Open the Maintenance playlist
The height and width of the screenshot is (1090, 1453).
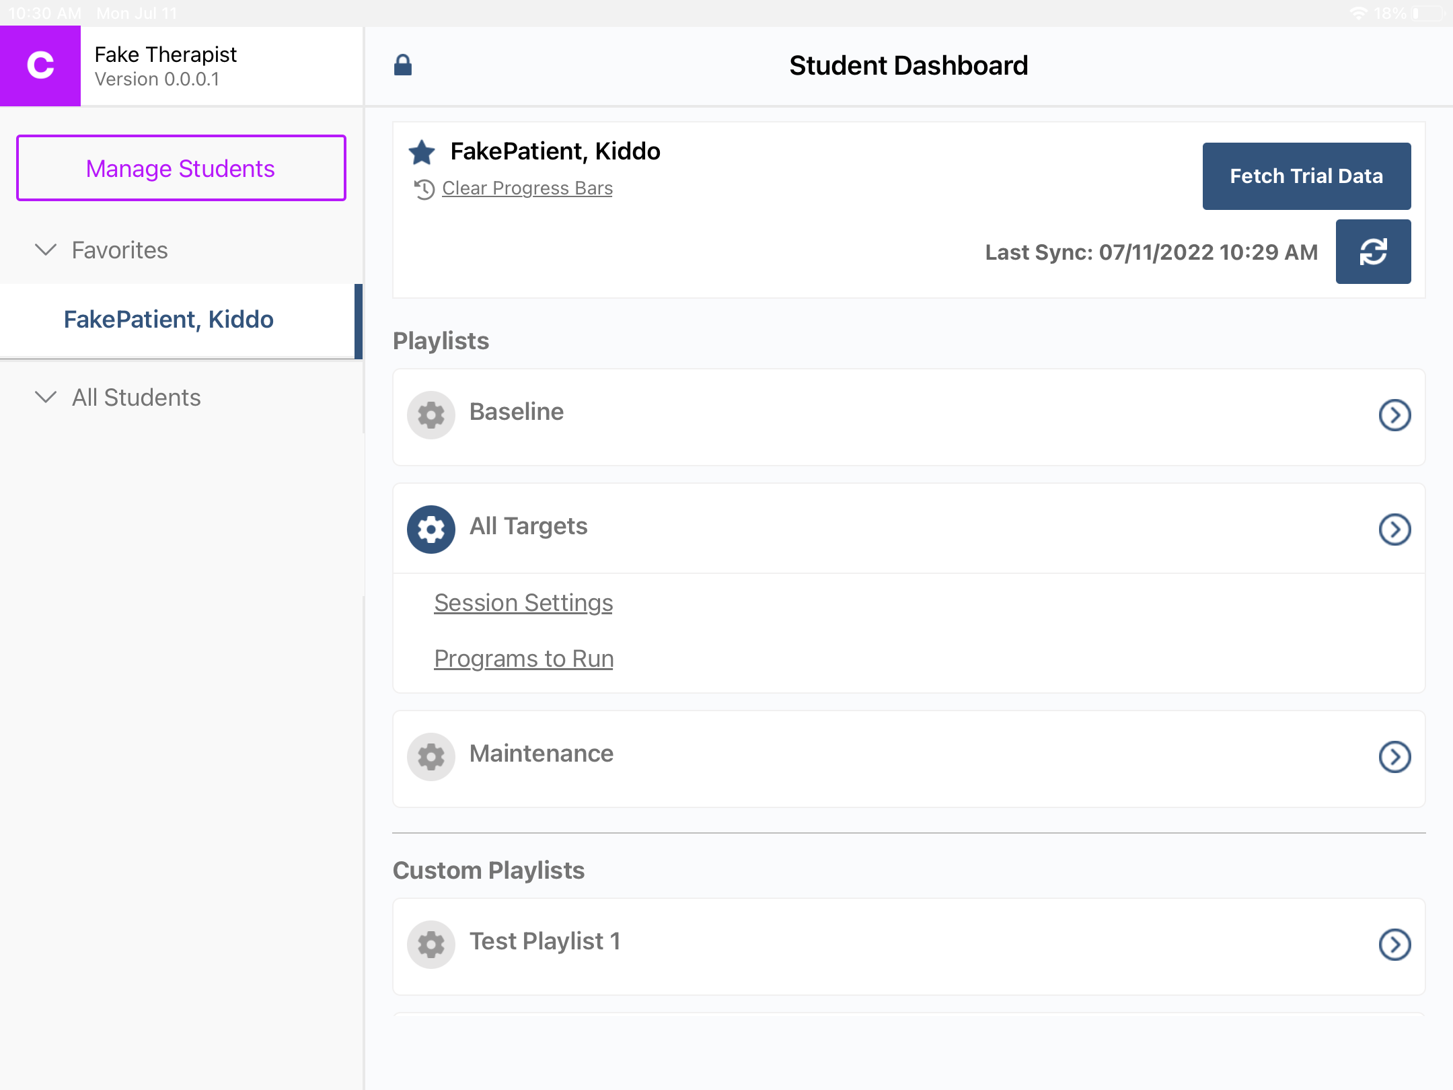click(x=1395, y=756)
